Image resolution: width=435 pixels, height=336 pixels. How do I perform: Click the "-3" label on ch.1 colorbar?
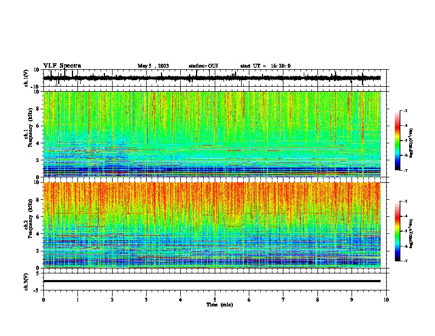(x=405, y=110)
